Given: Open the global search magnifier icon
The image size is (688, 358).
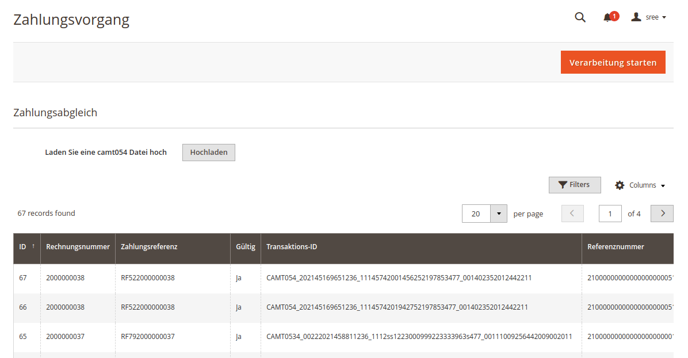Looking at the screenshot, I should tap(580, 17).
